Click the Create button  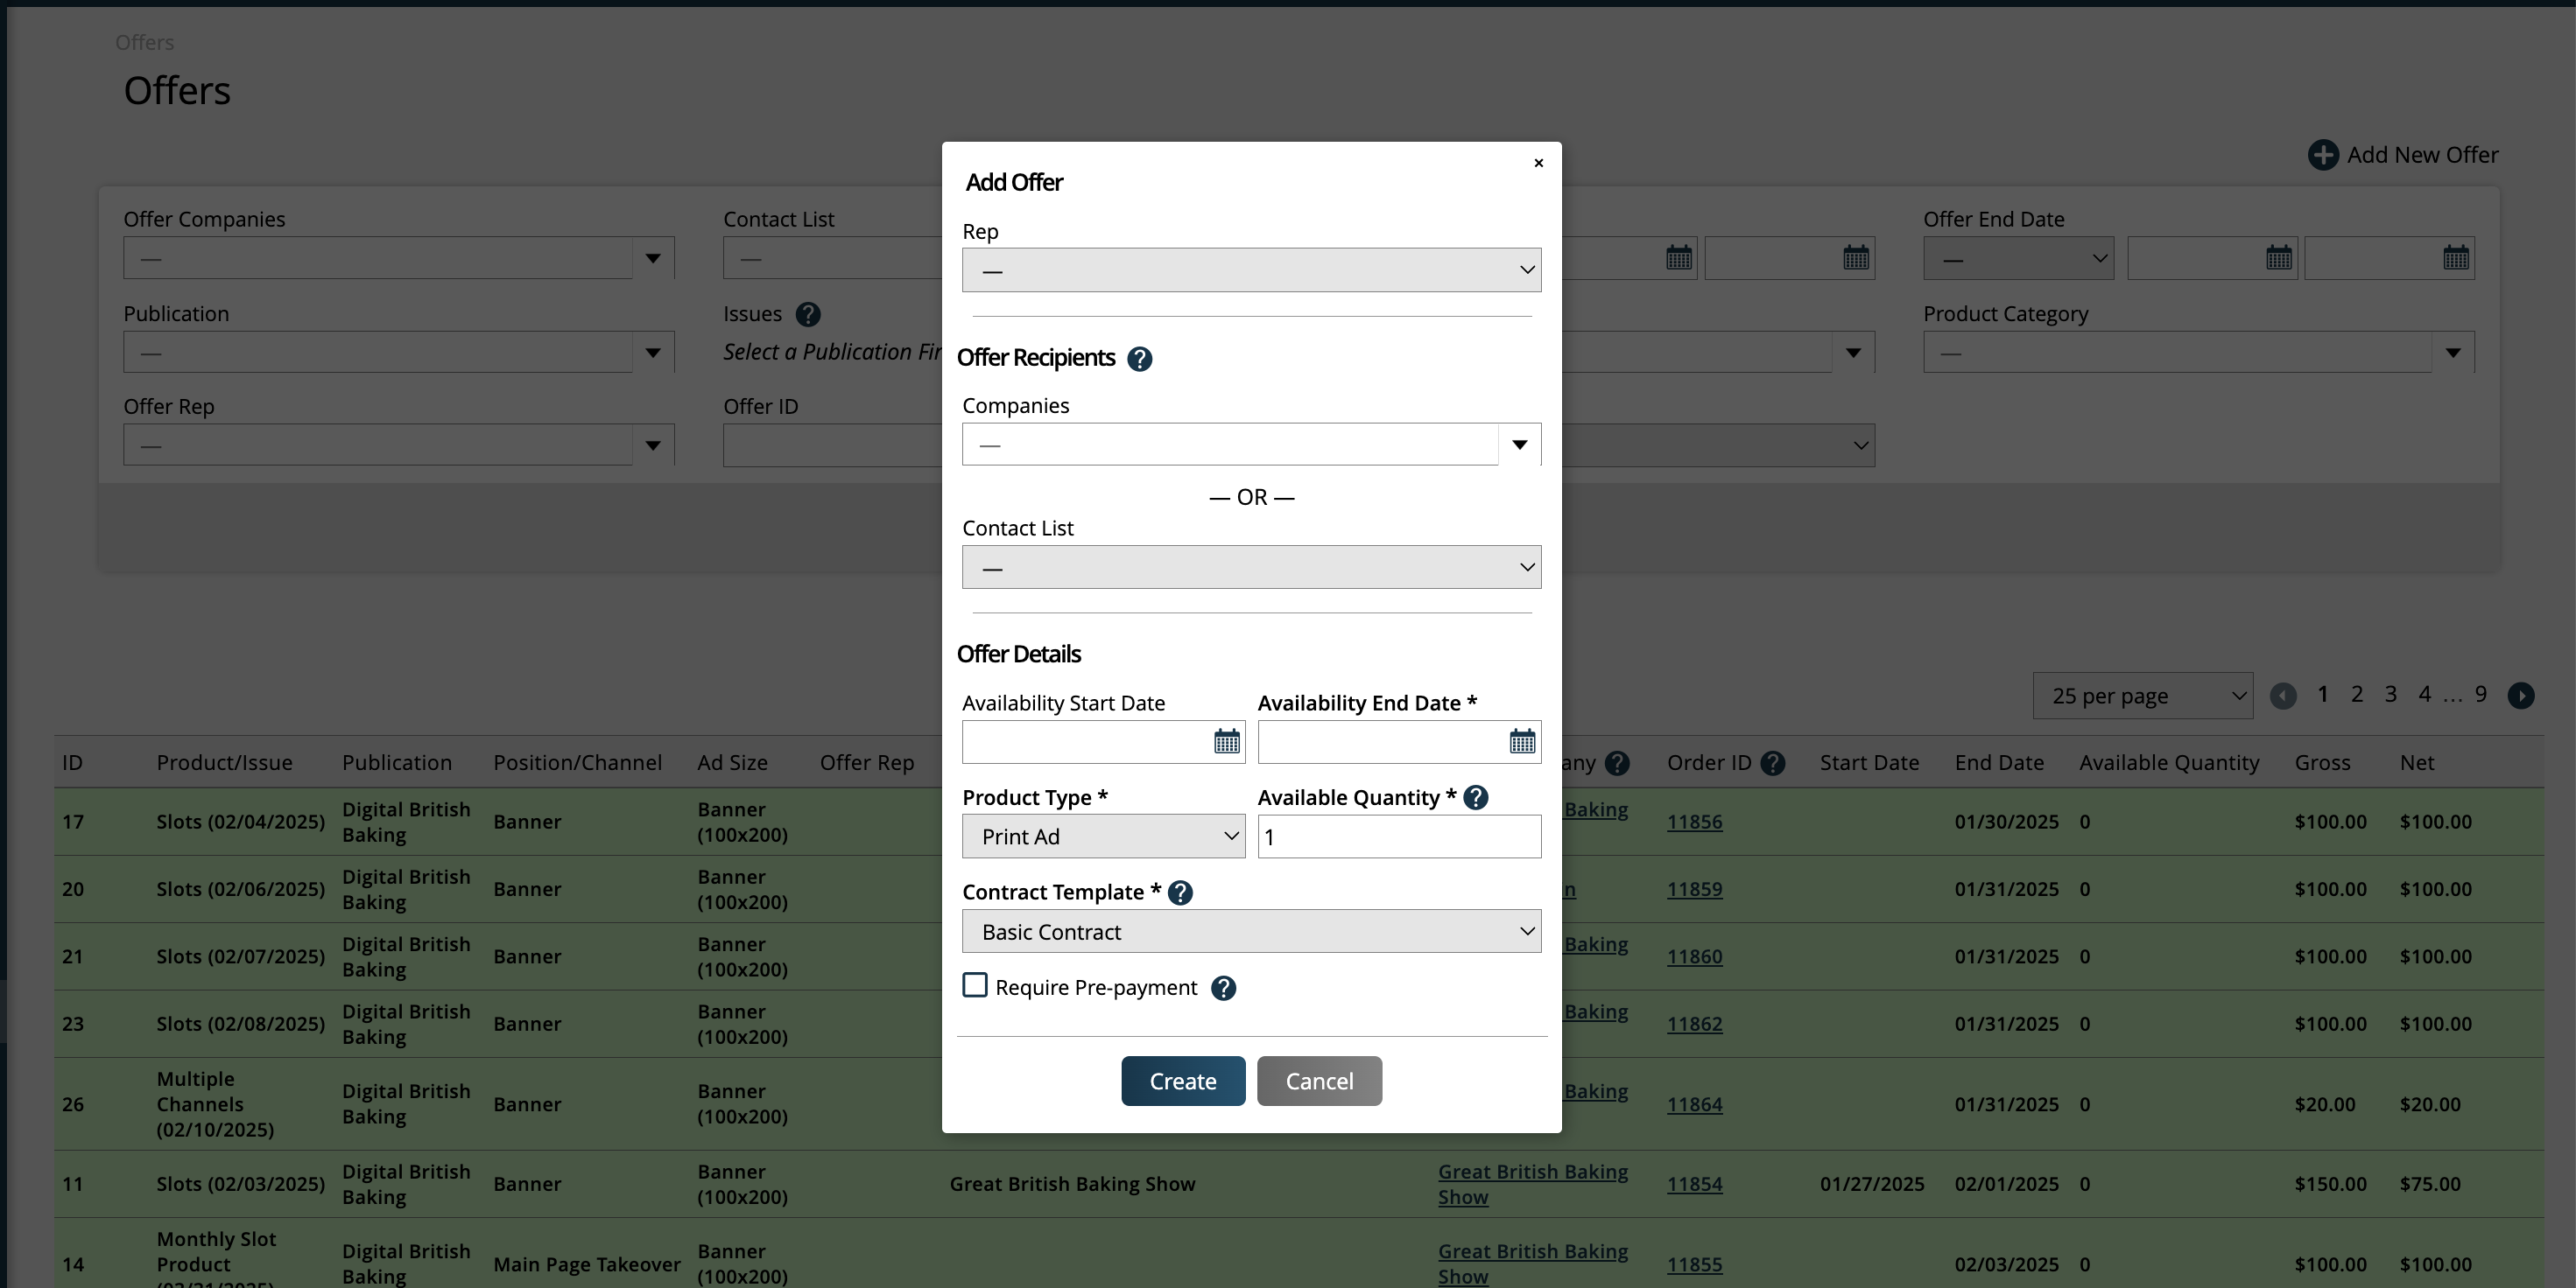click(x=1182, y=1081)
